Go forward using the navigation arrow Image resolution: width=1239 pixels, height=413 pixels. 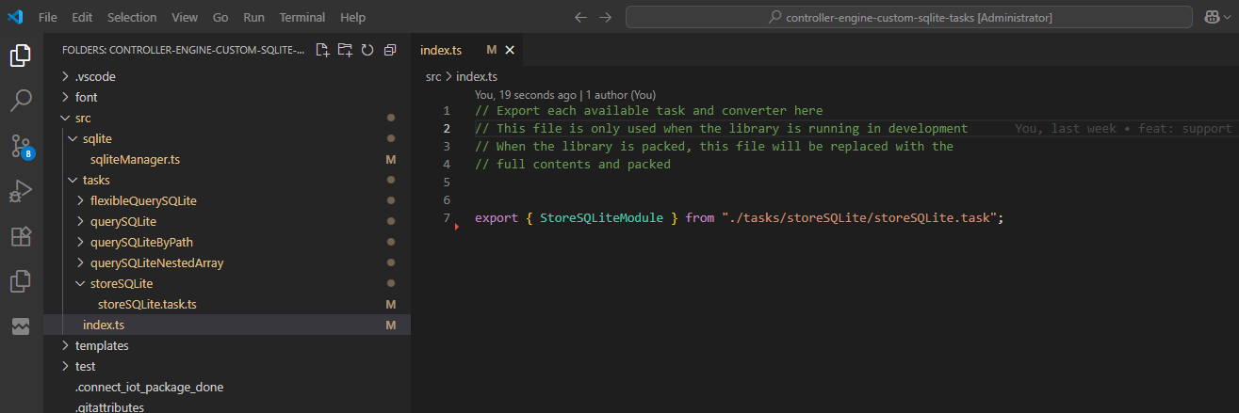tap(605, 17)
